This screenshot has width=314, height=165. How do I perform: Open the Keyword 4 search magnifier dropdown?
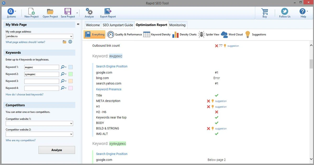click(x=63, y=88)
